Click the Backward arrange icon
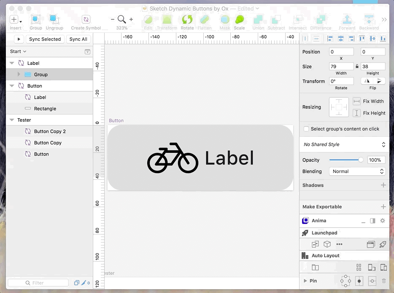Viewport: 394px width, 293px height. (369, 19)
